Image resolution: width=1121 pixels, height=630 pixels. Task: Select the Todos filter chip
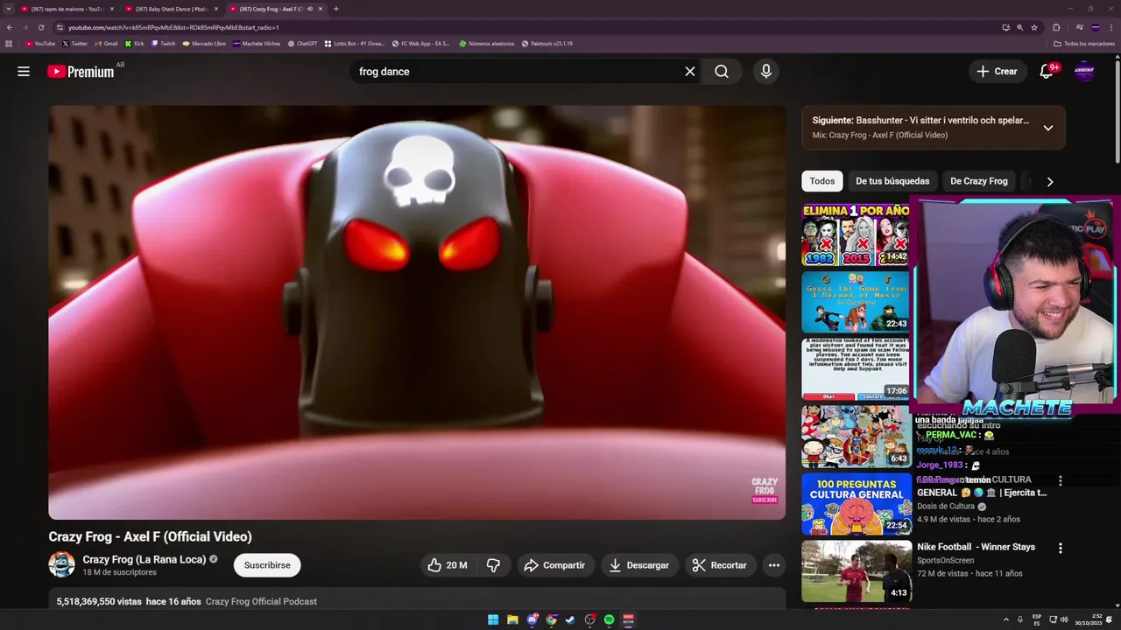[822, 181]
